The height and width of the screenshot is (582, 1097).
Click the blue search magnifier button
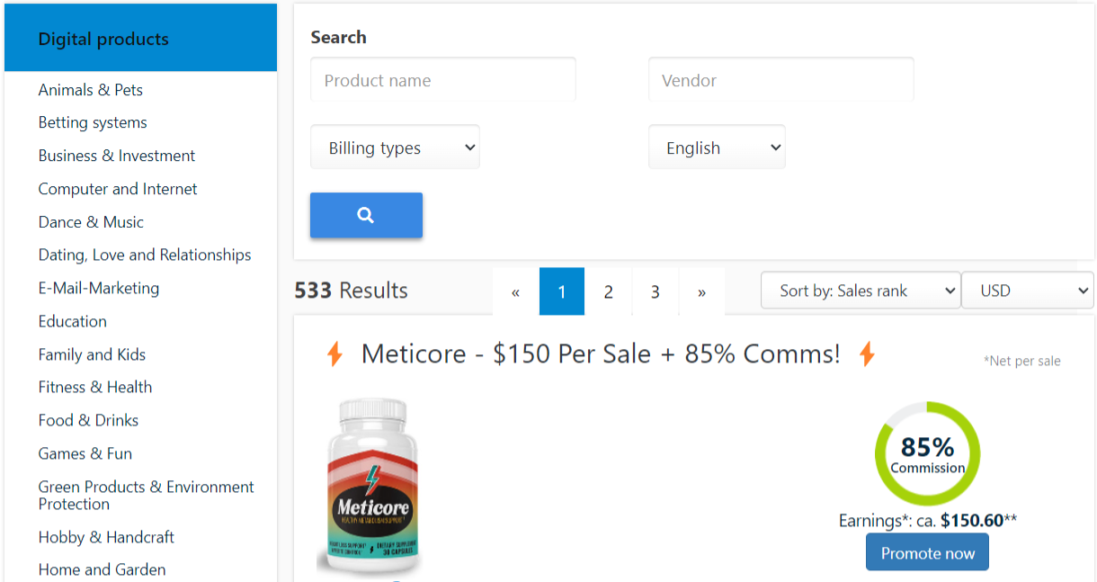pos(366,215)
